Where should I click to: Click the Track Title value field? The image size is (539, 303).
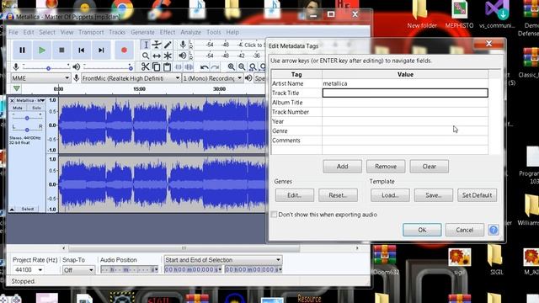coord(405,93)
